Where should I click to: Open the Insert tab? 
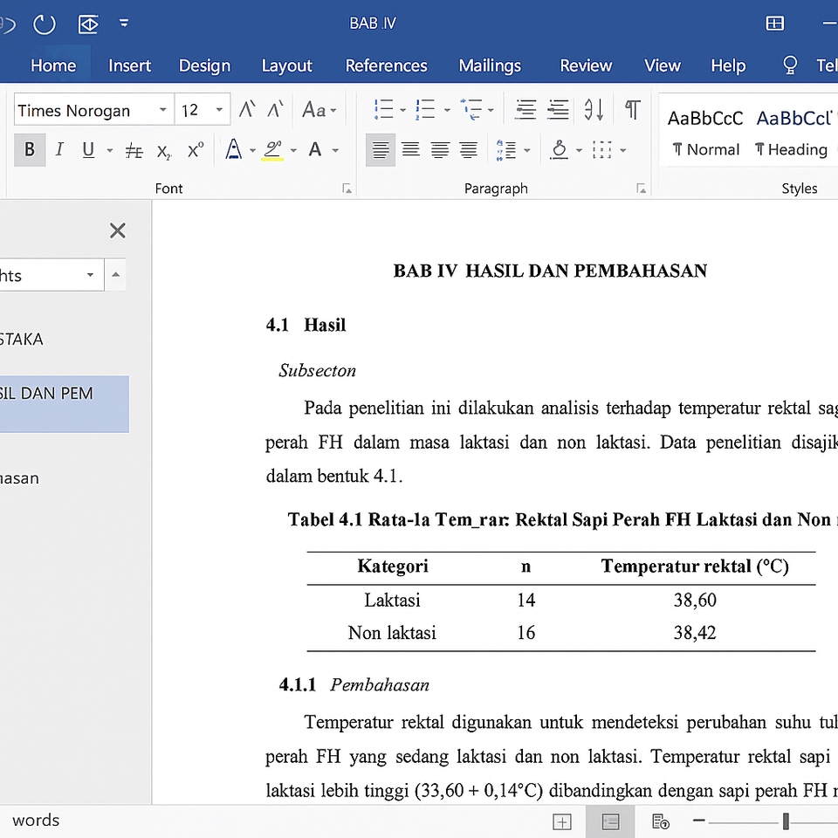coord(129,65)
